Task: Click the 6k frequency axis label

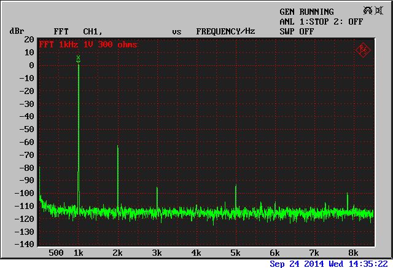Action: [274, 253]
